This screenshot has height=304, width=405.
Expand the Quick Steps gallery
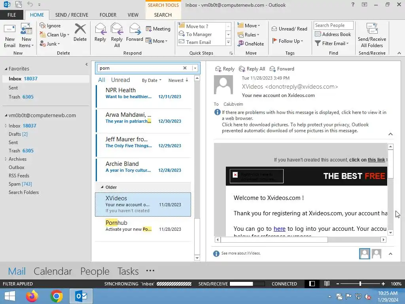[x=228, y=42]
